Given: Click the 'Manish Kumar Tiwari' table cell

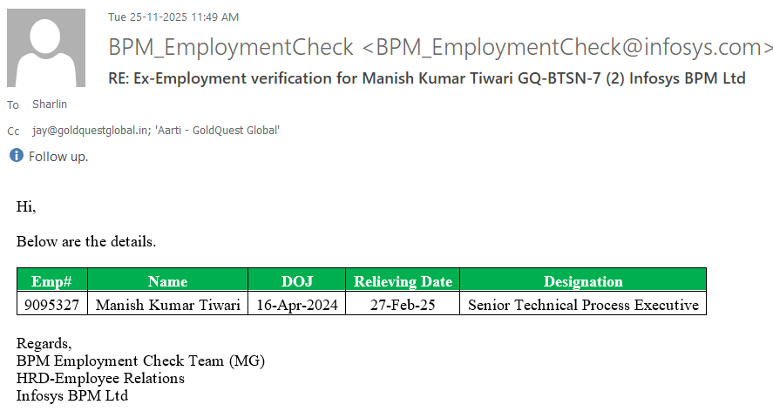Looking at the screenshot, I should 167,305.
